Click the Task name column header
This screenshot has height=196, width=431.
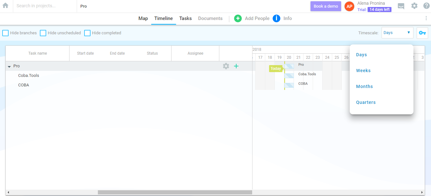pos(38,53)
